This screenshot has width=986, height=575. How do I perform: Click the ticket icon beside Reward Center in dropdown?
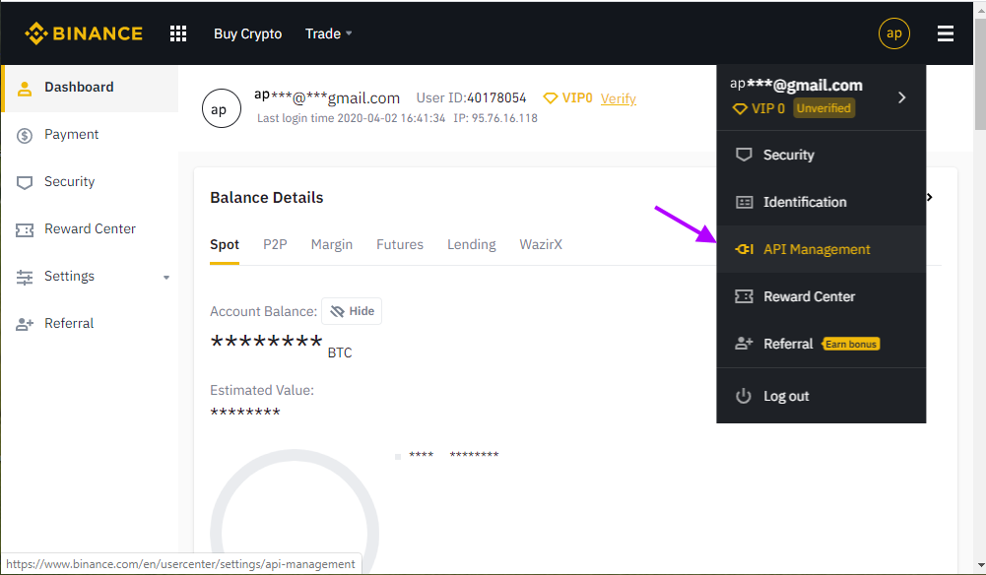pos(744,296)
